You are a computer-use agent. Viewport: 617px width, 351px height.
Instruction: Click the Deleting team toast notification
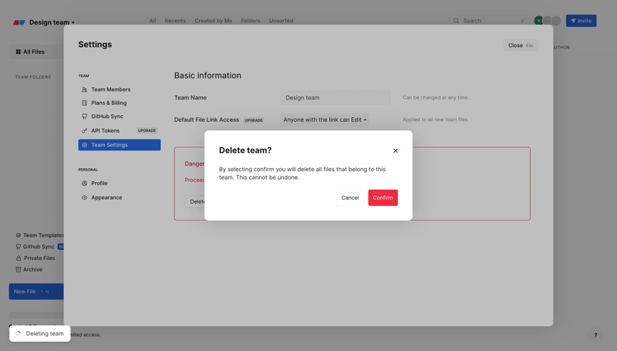[x=40, y=333]
